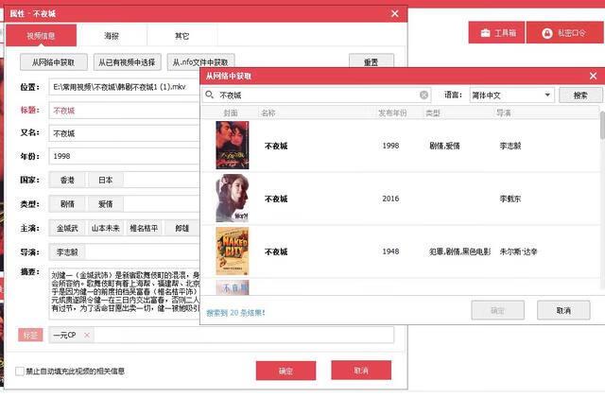
Task: Click the search magnifier icon in dialog
Action: (209, 95)
